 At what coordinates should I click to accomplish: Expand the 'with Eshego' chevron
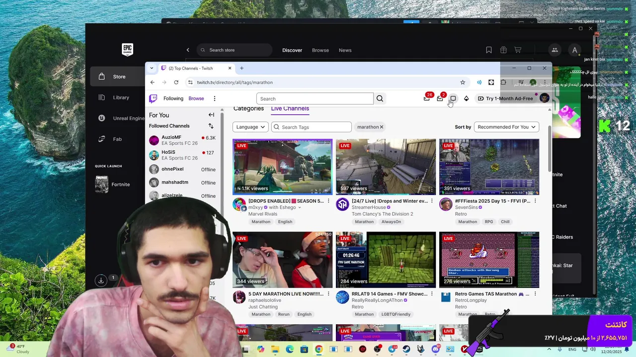[x=299, y=208]
